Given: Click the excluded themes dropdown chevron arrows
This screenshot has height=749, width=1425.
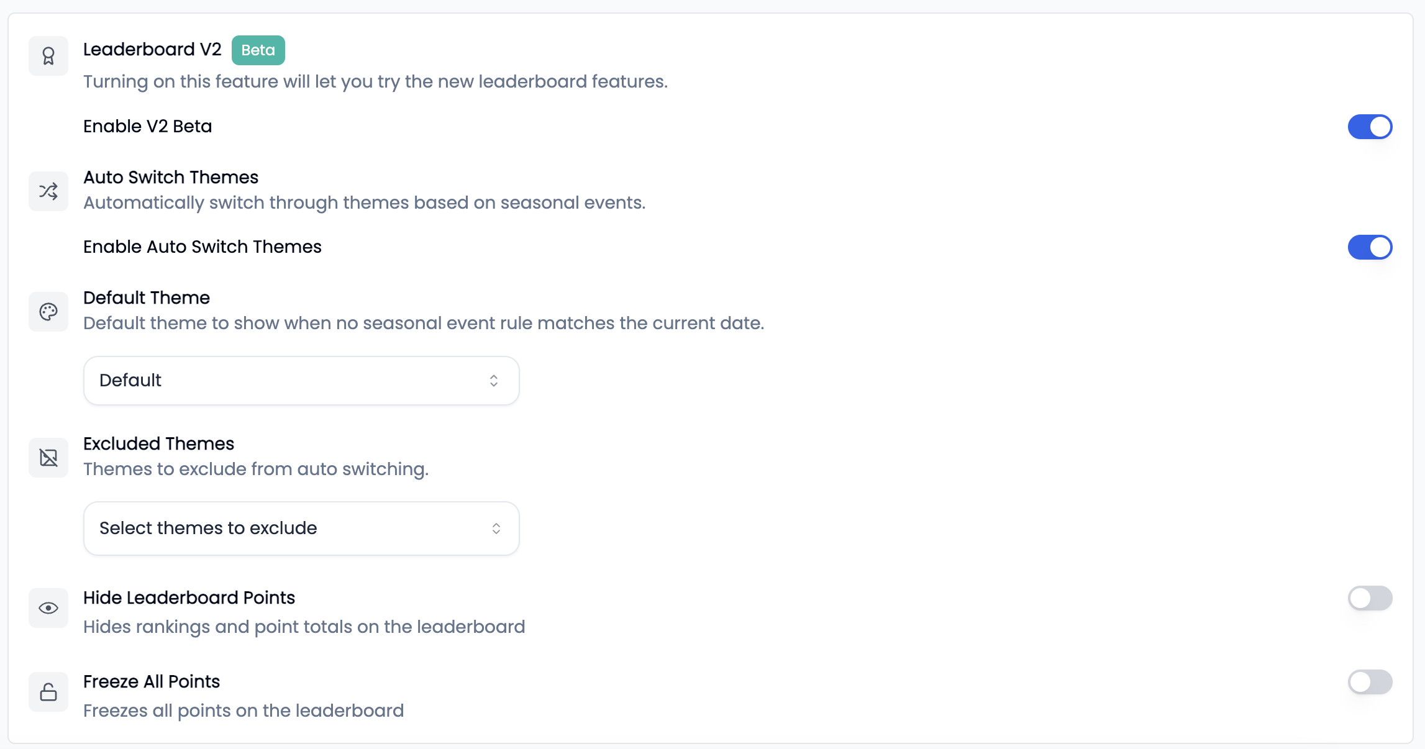Looking at the screenshot, I should (x=496, y=529).
